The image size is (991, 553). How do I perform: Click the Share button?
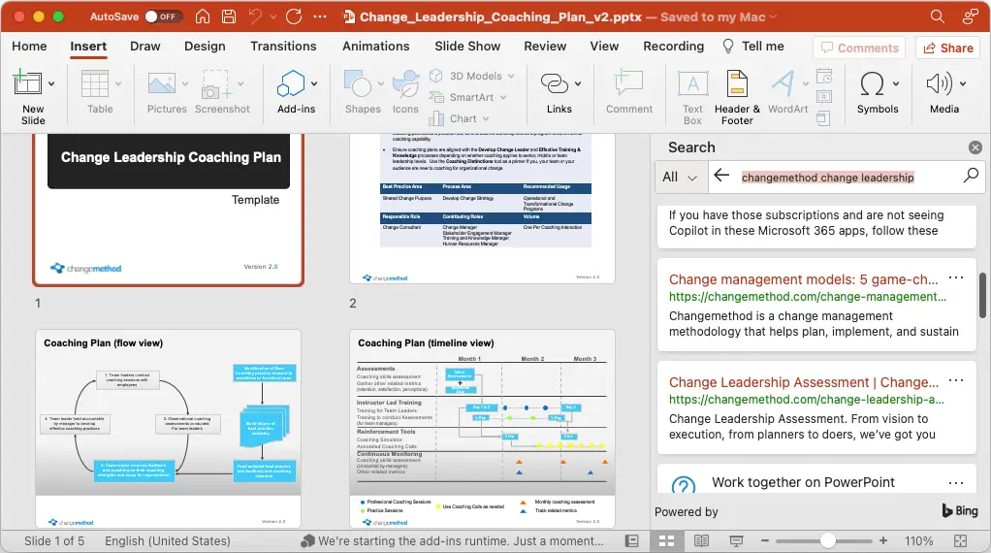click(948, 49)
